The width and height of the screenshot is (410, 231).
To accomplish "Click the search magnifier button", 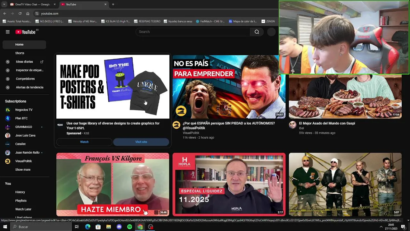I will pyautogui.click(x=257, y=32).
